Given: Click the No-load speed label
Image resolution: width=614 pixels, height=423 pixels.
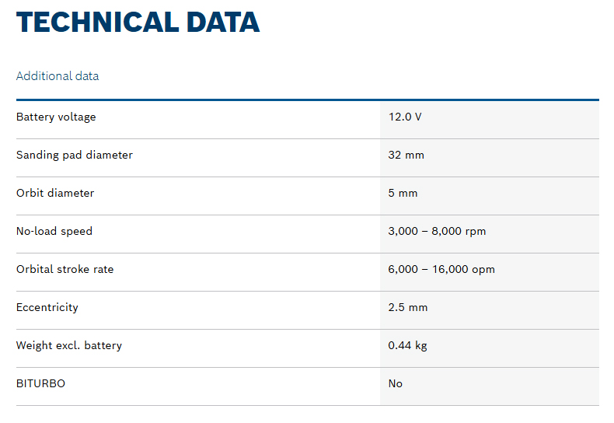Looking at the screenshot, I should [x=54, y=232].
